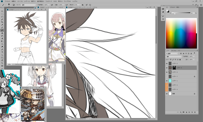
Task: Click the layer style fx icon
Action: 181,112
